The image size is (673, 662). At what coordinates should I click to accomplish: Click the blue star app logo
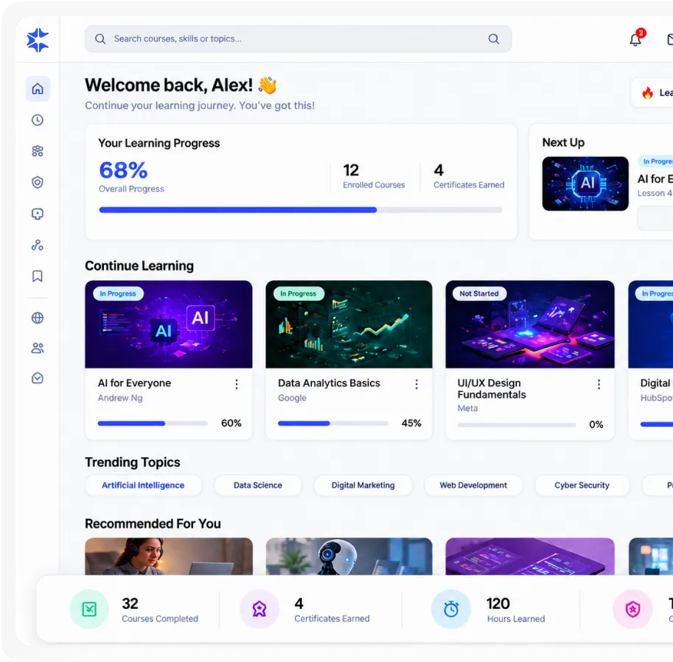38,40
